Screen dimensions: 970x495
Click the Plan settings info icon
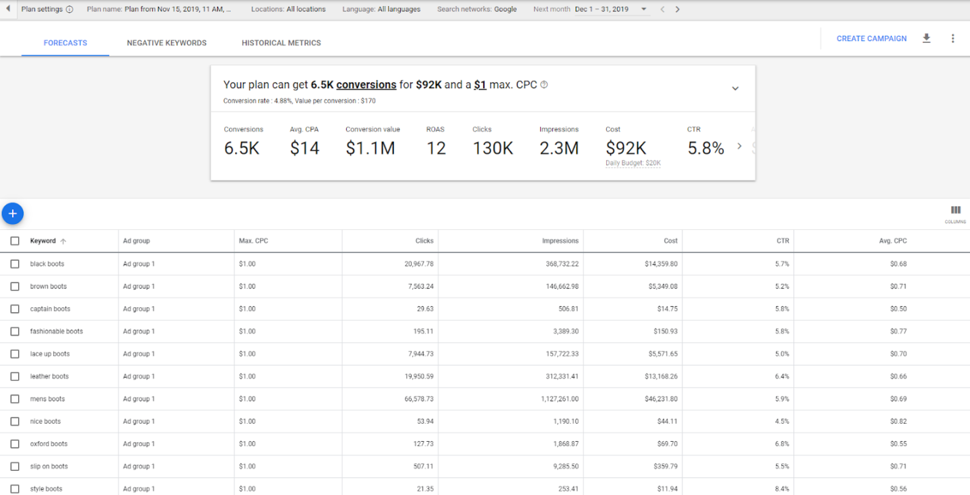coord(69,9)
